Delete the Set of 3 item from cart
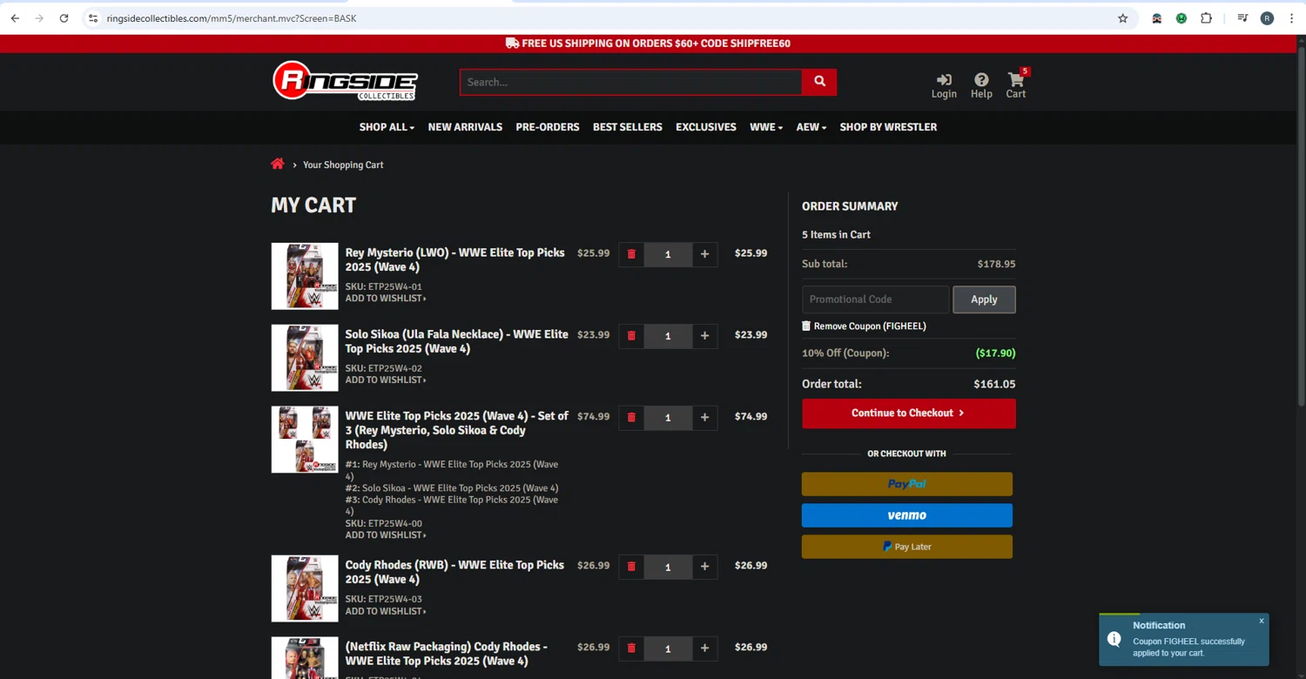Image resolution: width=1306 pixels, height=679 pixels. (x=631, y=418)
